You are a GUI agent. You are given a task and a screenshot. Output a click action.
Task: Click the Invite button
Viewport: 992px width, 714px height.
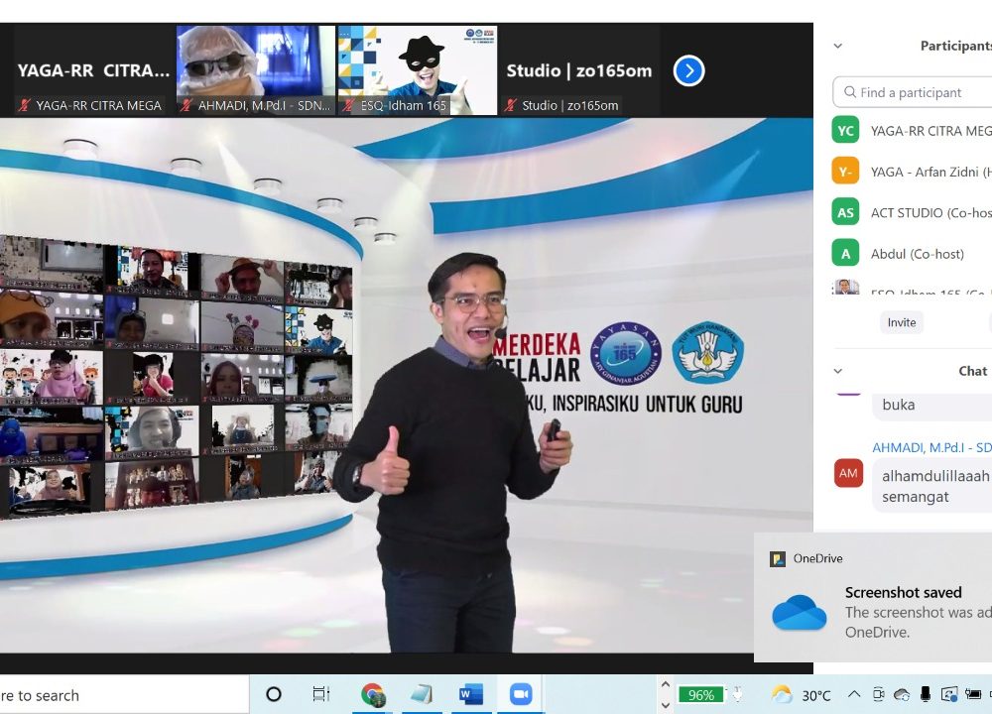point(902,322)
